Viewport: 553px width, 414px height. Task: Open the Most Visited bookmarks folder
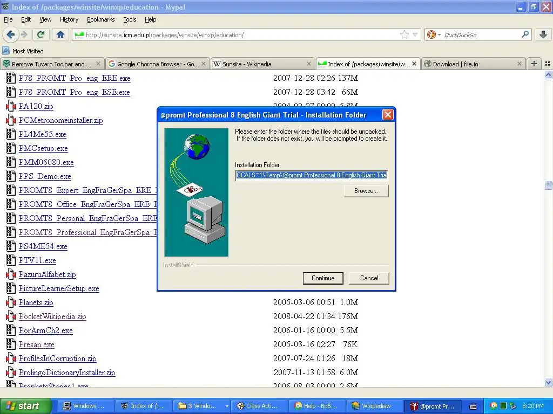23,51
